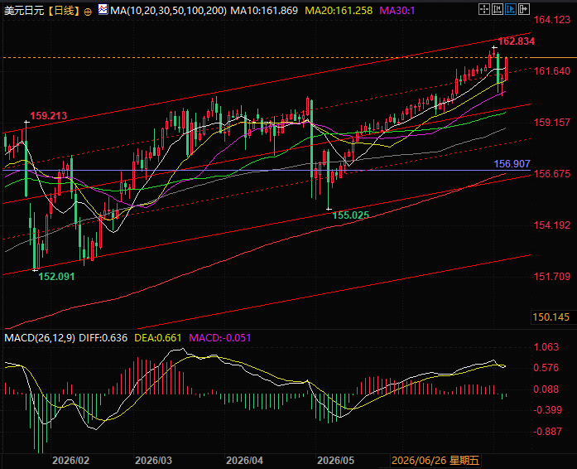Viewport: 577px width, 469px height.
Task: Click the 美元日元 symbol name
Action: click(24, 11)
